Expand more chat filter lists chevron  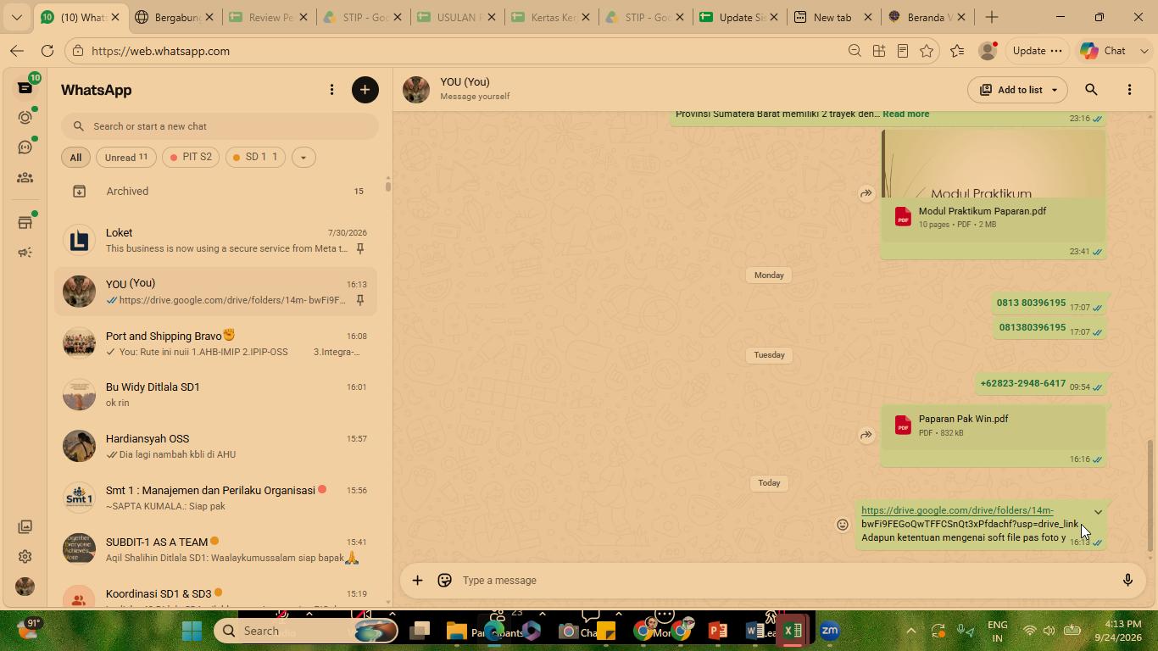[303, 157]
